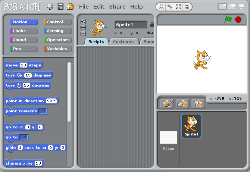Open the File menu
250x172 pixels.
84,7
